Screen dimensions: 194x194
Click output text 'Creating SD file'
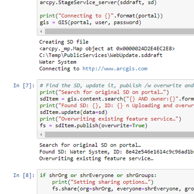coord(64,42)
